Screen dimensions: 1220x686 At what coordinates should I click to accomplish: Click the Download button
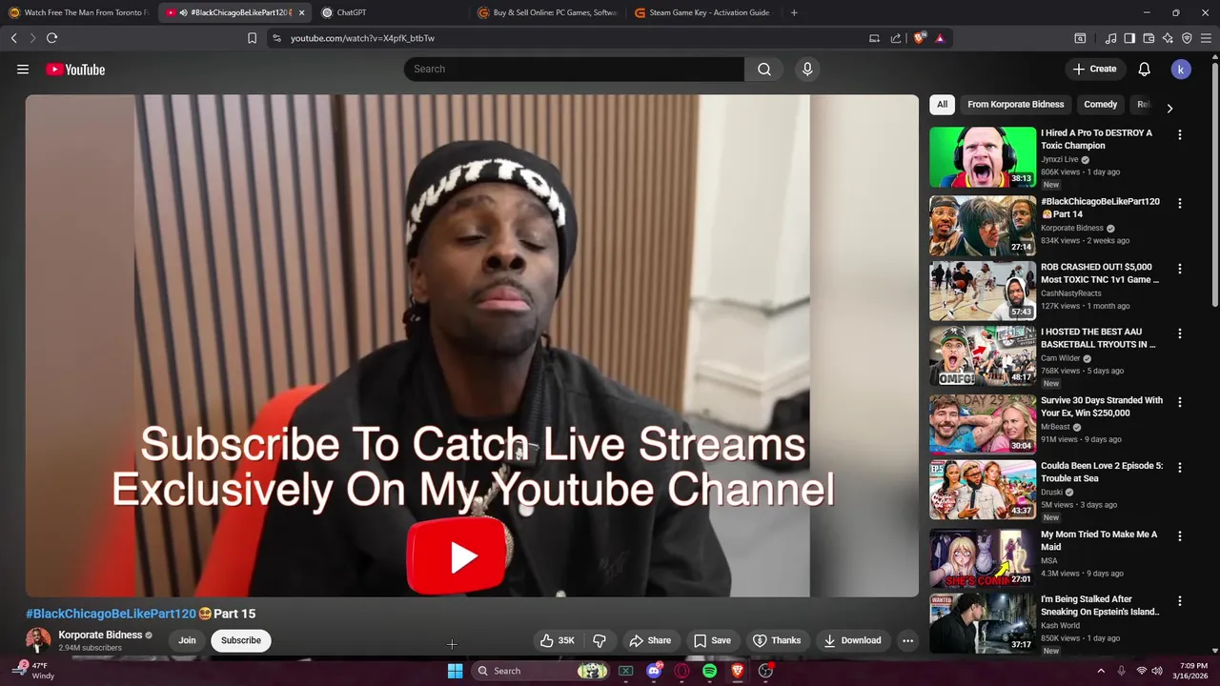click(x=852, y=640)
